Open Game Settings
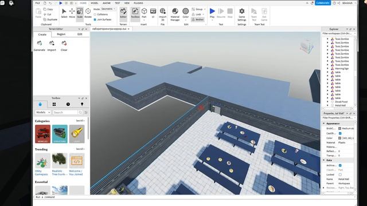367x206 pixels. coord(242,14)
